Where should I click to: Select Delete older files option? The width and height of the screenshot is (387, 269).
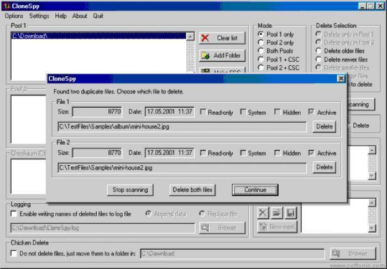(318, 51)
